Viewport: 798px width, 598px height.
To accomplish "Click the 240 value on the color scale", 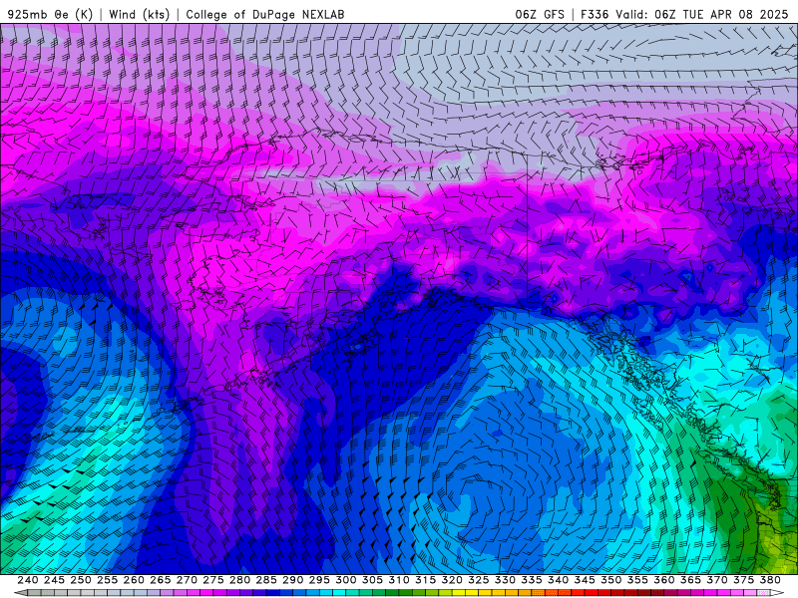I will click(x=28, y=580).
